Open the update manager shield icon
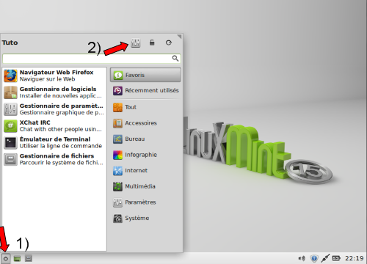 click(314, 258)
